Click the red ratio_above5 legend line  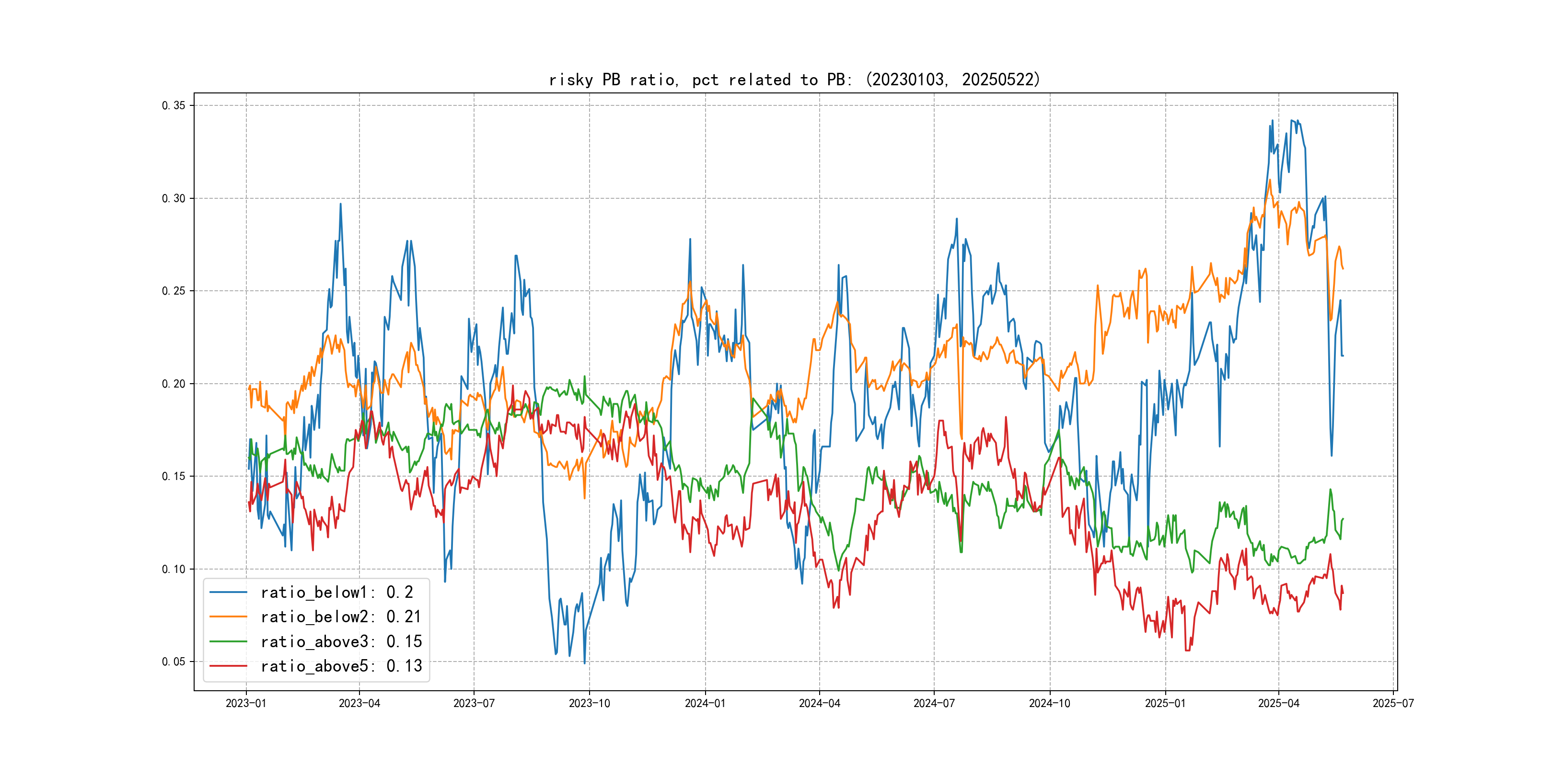(228, 666)
